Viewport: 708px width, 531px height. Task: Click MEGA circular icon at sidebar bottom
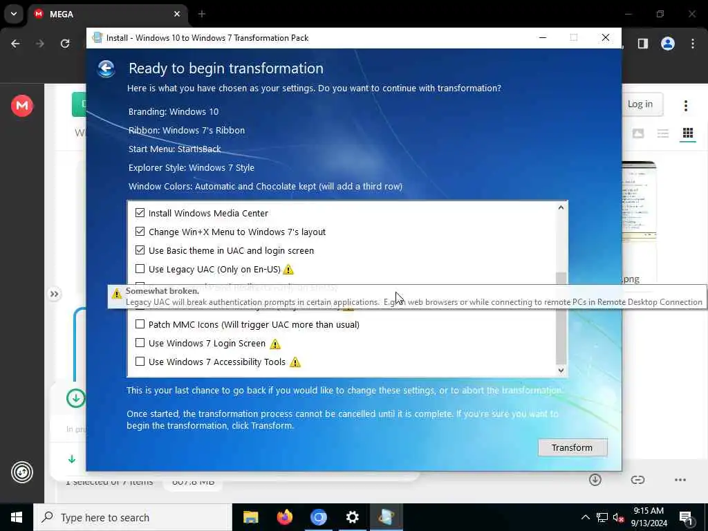click(21, 472)
